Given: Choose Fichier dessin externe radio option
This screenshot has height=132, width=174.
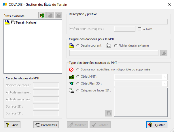Looking at the screenshot, I should coord(116,46).
